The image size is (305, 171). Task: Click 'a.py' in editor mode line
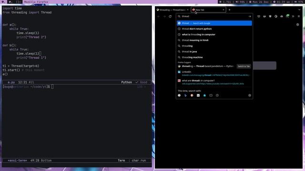pos(11,82)
